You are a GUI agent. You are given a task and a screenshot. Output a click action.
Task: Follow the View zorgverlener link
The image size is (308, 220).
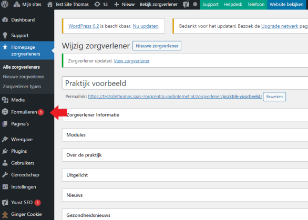click(x=131, y=61)
